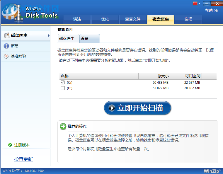Viewport: 223px width, 174px height.
Task: Click the (D:) drive name
Action: click(69, 88)
